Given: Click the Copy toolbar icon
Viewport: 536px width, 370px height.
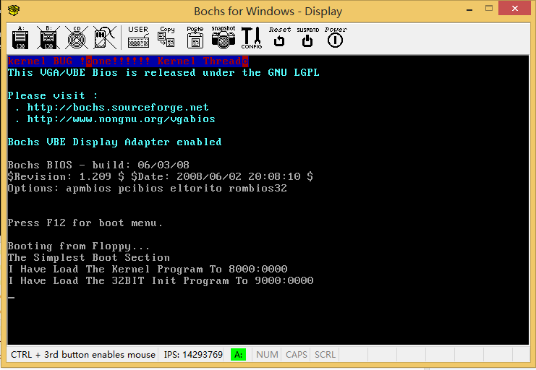Looking at the screenshot, I should [166, 38].
